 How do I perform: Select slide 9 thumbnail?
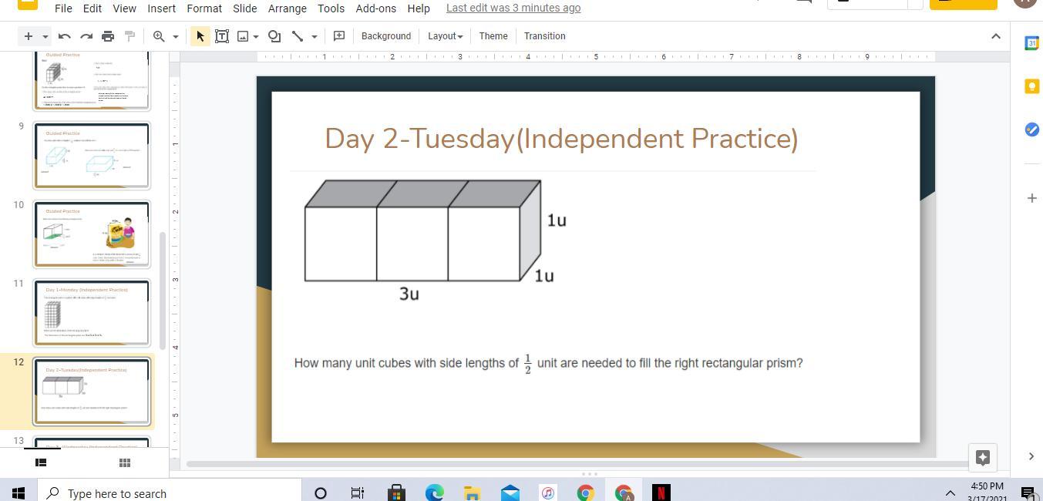91,155
